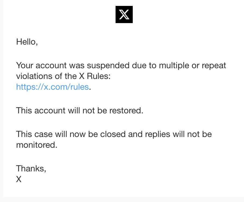Image resolution: width=244 pixels, height=202 pixels.
Task: Click the word "suspended" in the message
Action: (x=110, y=65)
